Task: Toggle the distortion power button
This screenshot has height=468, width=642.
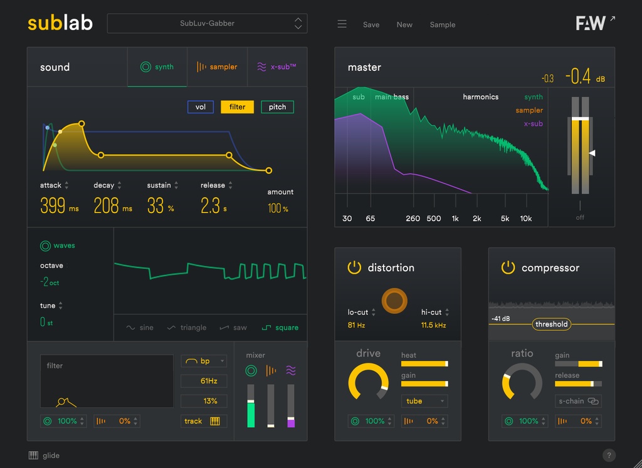Action: tap(354, 268)
